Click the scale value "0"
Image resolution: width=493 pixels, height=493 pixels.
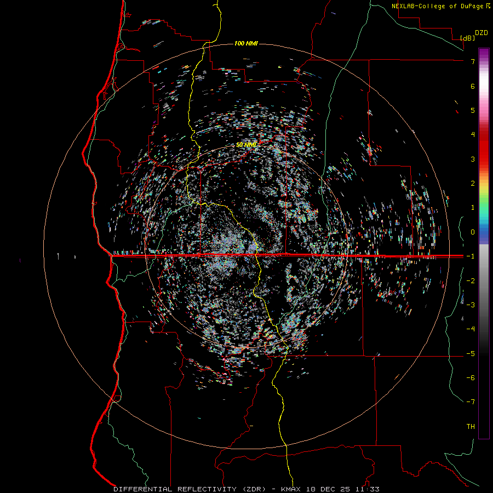pos(473,232)
